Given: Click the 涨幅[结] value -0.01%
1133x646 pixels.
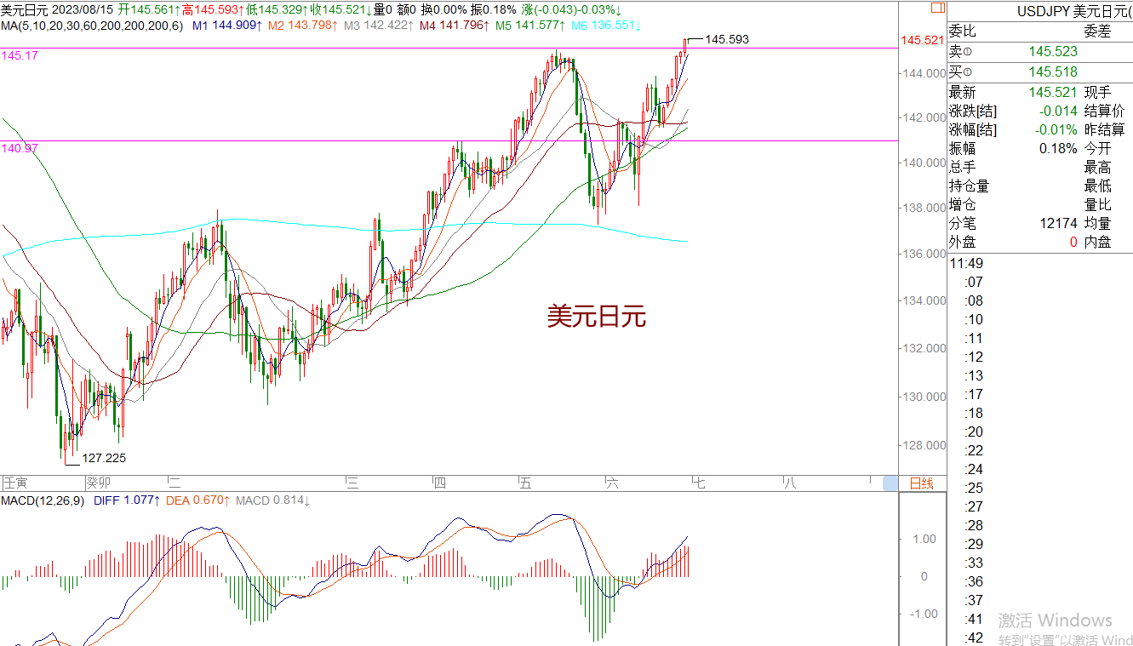Looking at the screenshot, I should coord(1056,129).
